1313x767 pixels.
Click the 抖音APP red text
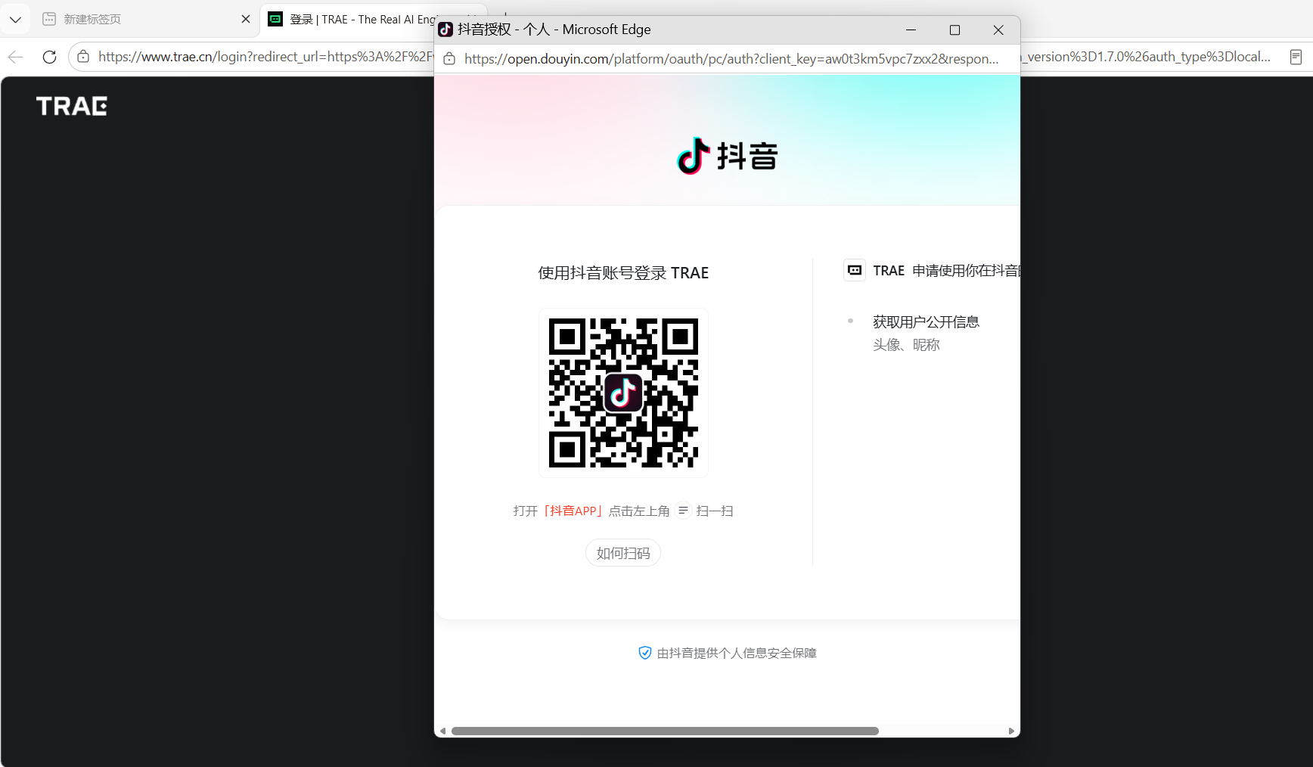[573, 511]
